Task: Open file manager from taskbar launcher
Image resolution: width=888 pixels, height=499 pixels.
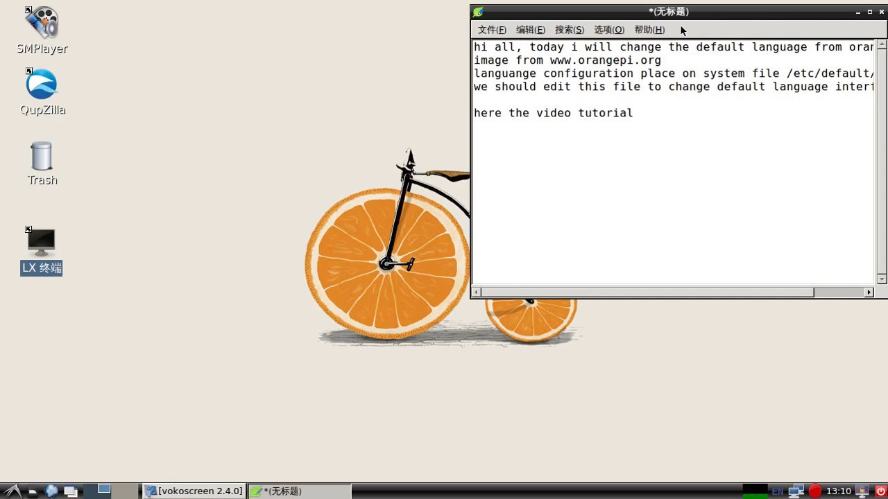Action: pos(33,491)
